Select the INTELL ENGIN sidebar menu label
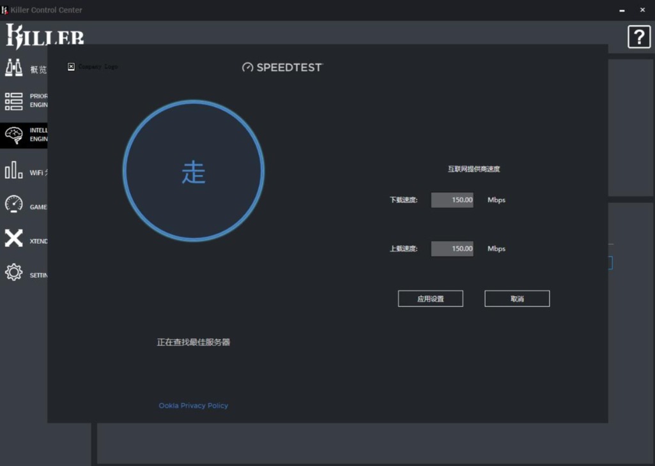This screenshot has width=655, height=466. pos(38,135)
